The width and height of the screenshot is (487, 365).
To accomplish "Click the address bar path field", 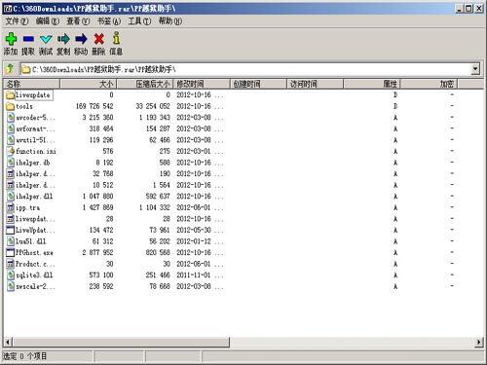I will [x=245, y=69].
